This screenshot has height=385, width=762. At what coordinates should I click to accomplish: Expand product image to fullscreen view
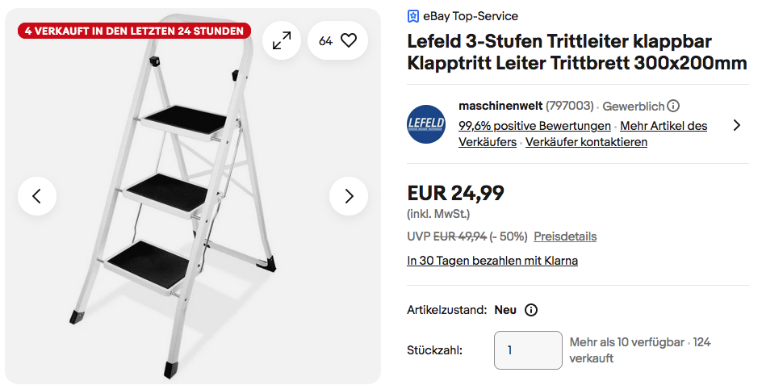point(281,40)
